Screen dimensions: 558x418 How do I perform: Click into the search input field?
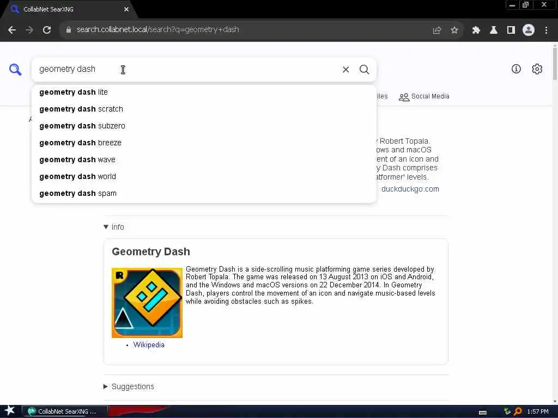tap(185, 69)
